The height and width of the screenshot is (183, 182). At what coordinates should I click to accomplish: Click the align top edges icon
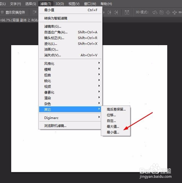[35, 12]
